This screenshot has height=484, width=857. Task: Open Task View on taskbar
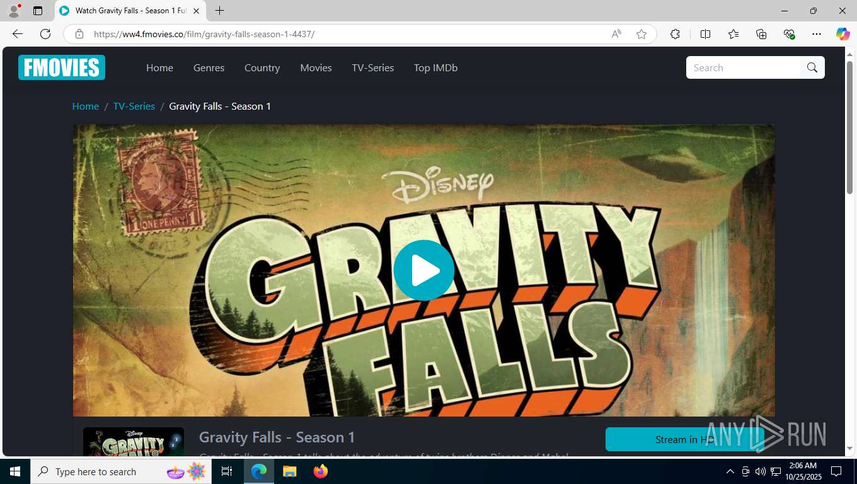coord(227,471)
